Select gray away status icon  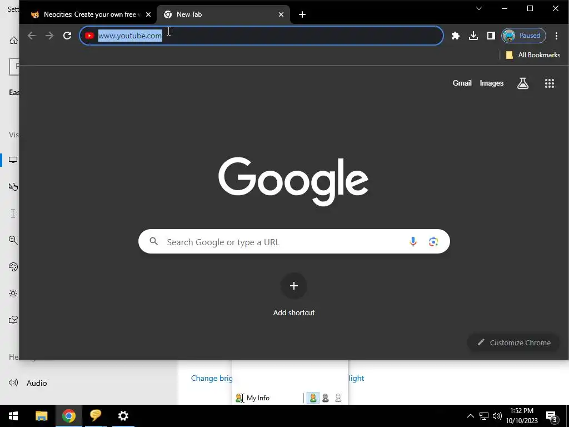click(326, 398)
